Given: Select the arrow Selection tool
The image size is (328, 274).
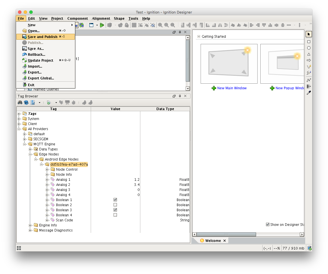Looking at the screenshot, I should click(x=309, y=34).
